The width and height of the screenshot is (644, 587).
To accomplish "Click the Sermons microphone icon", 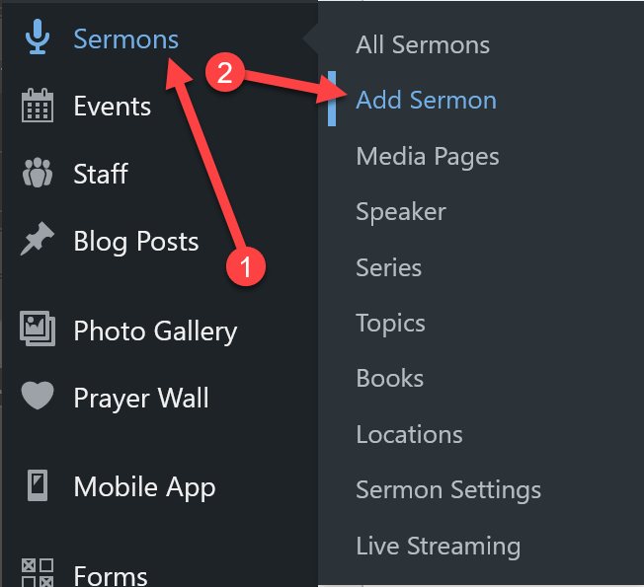I will point(38,38).
